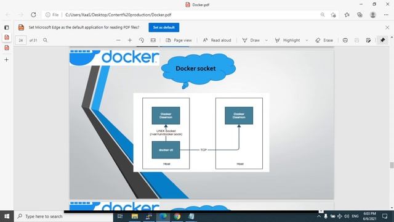The width and height of the screenshot is (394, 222).
Task: Click the browser back arrow
Action: (8, 15)
